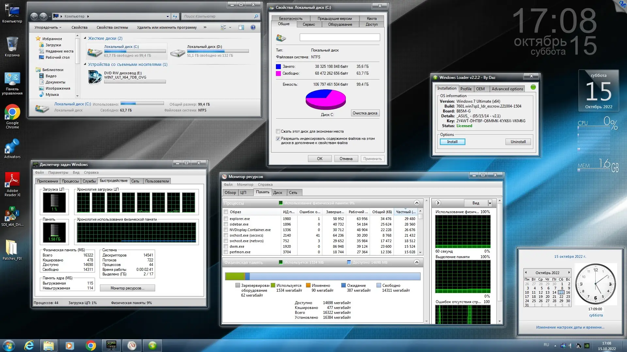This screenshot has width=627, height=352.
Task: Click the Uninstall button in Windows Loader
Action: click(518, 142)
